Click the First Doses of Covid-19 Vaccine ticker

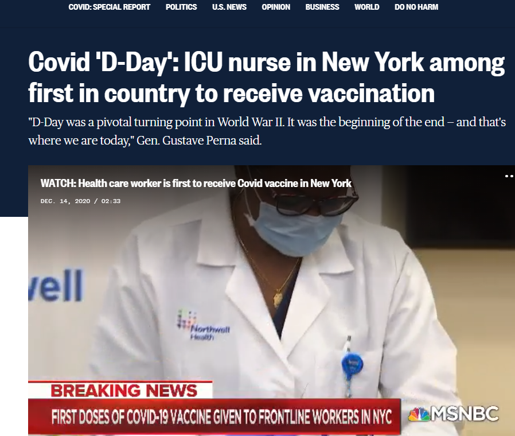tap(222, 417)
